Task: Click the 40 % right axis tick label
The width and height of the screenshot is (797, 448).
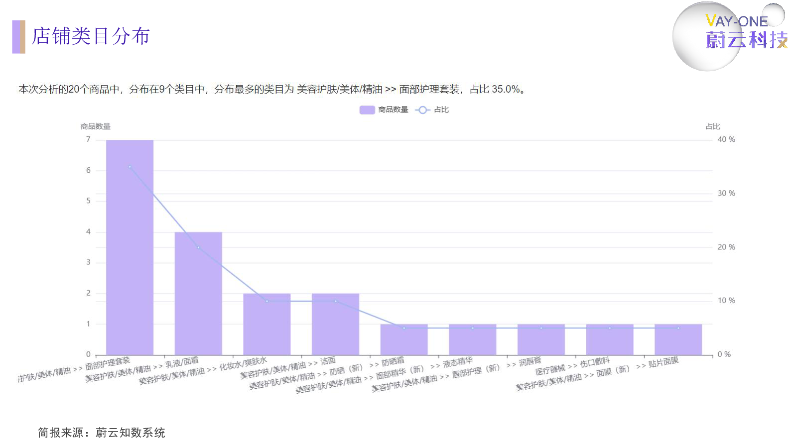Action: point(726,139)
